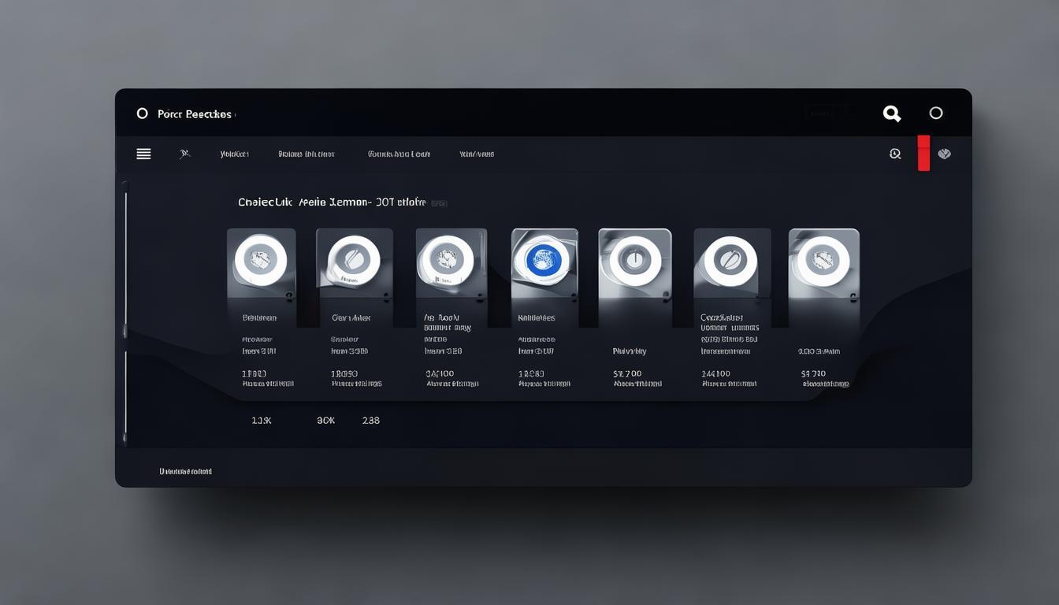Screen dimensions: 1059x605
Task: Click the footer link at bottom left
Action: coord(185,471)
